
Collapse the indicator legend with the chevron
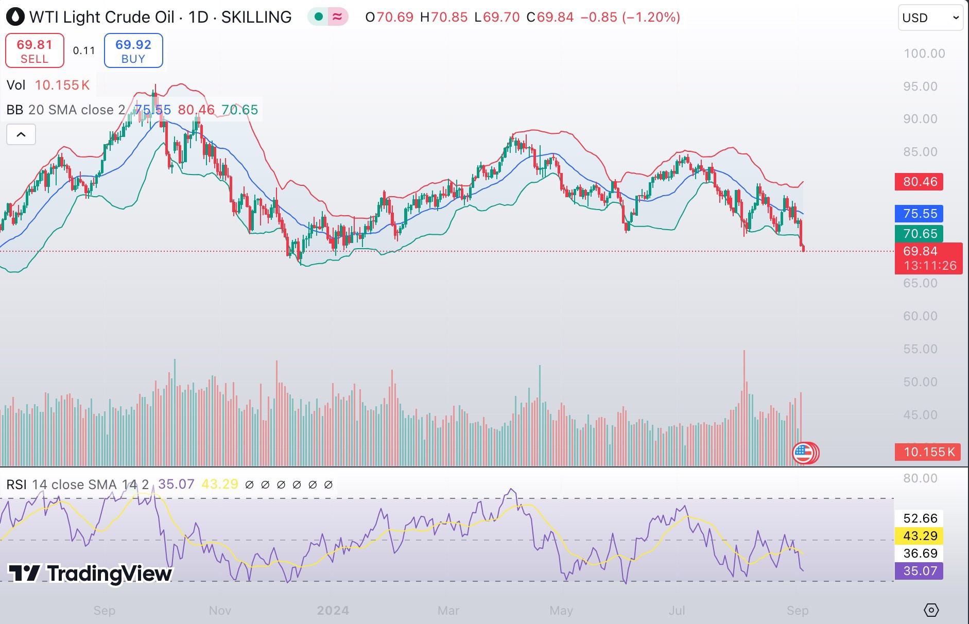click(21, 134)
